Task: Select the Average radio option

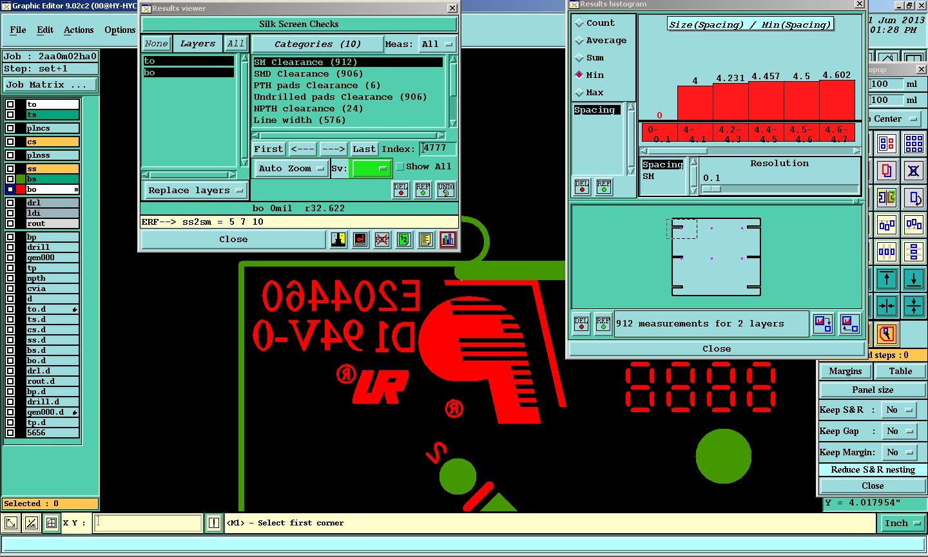Action: click(x=579, y=41)
